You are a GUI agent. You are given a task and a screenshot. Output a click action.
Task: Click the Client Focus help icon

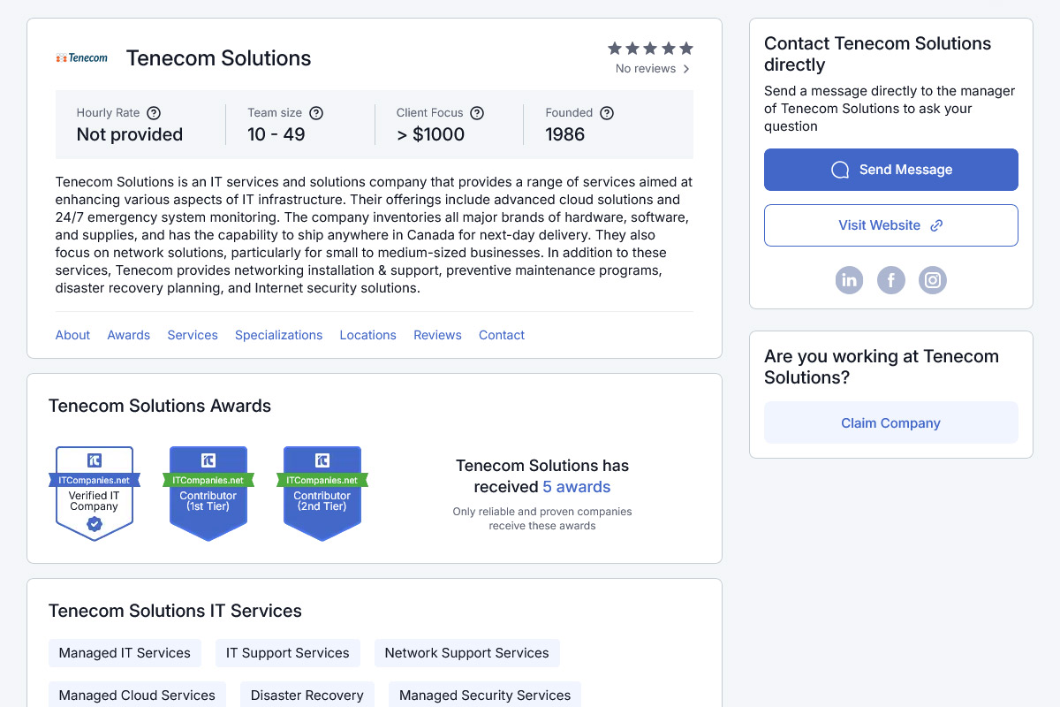pyautogui.click(x=477, y=113)
